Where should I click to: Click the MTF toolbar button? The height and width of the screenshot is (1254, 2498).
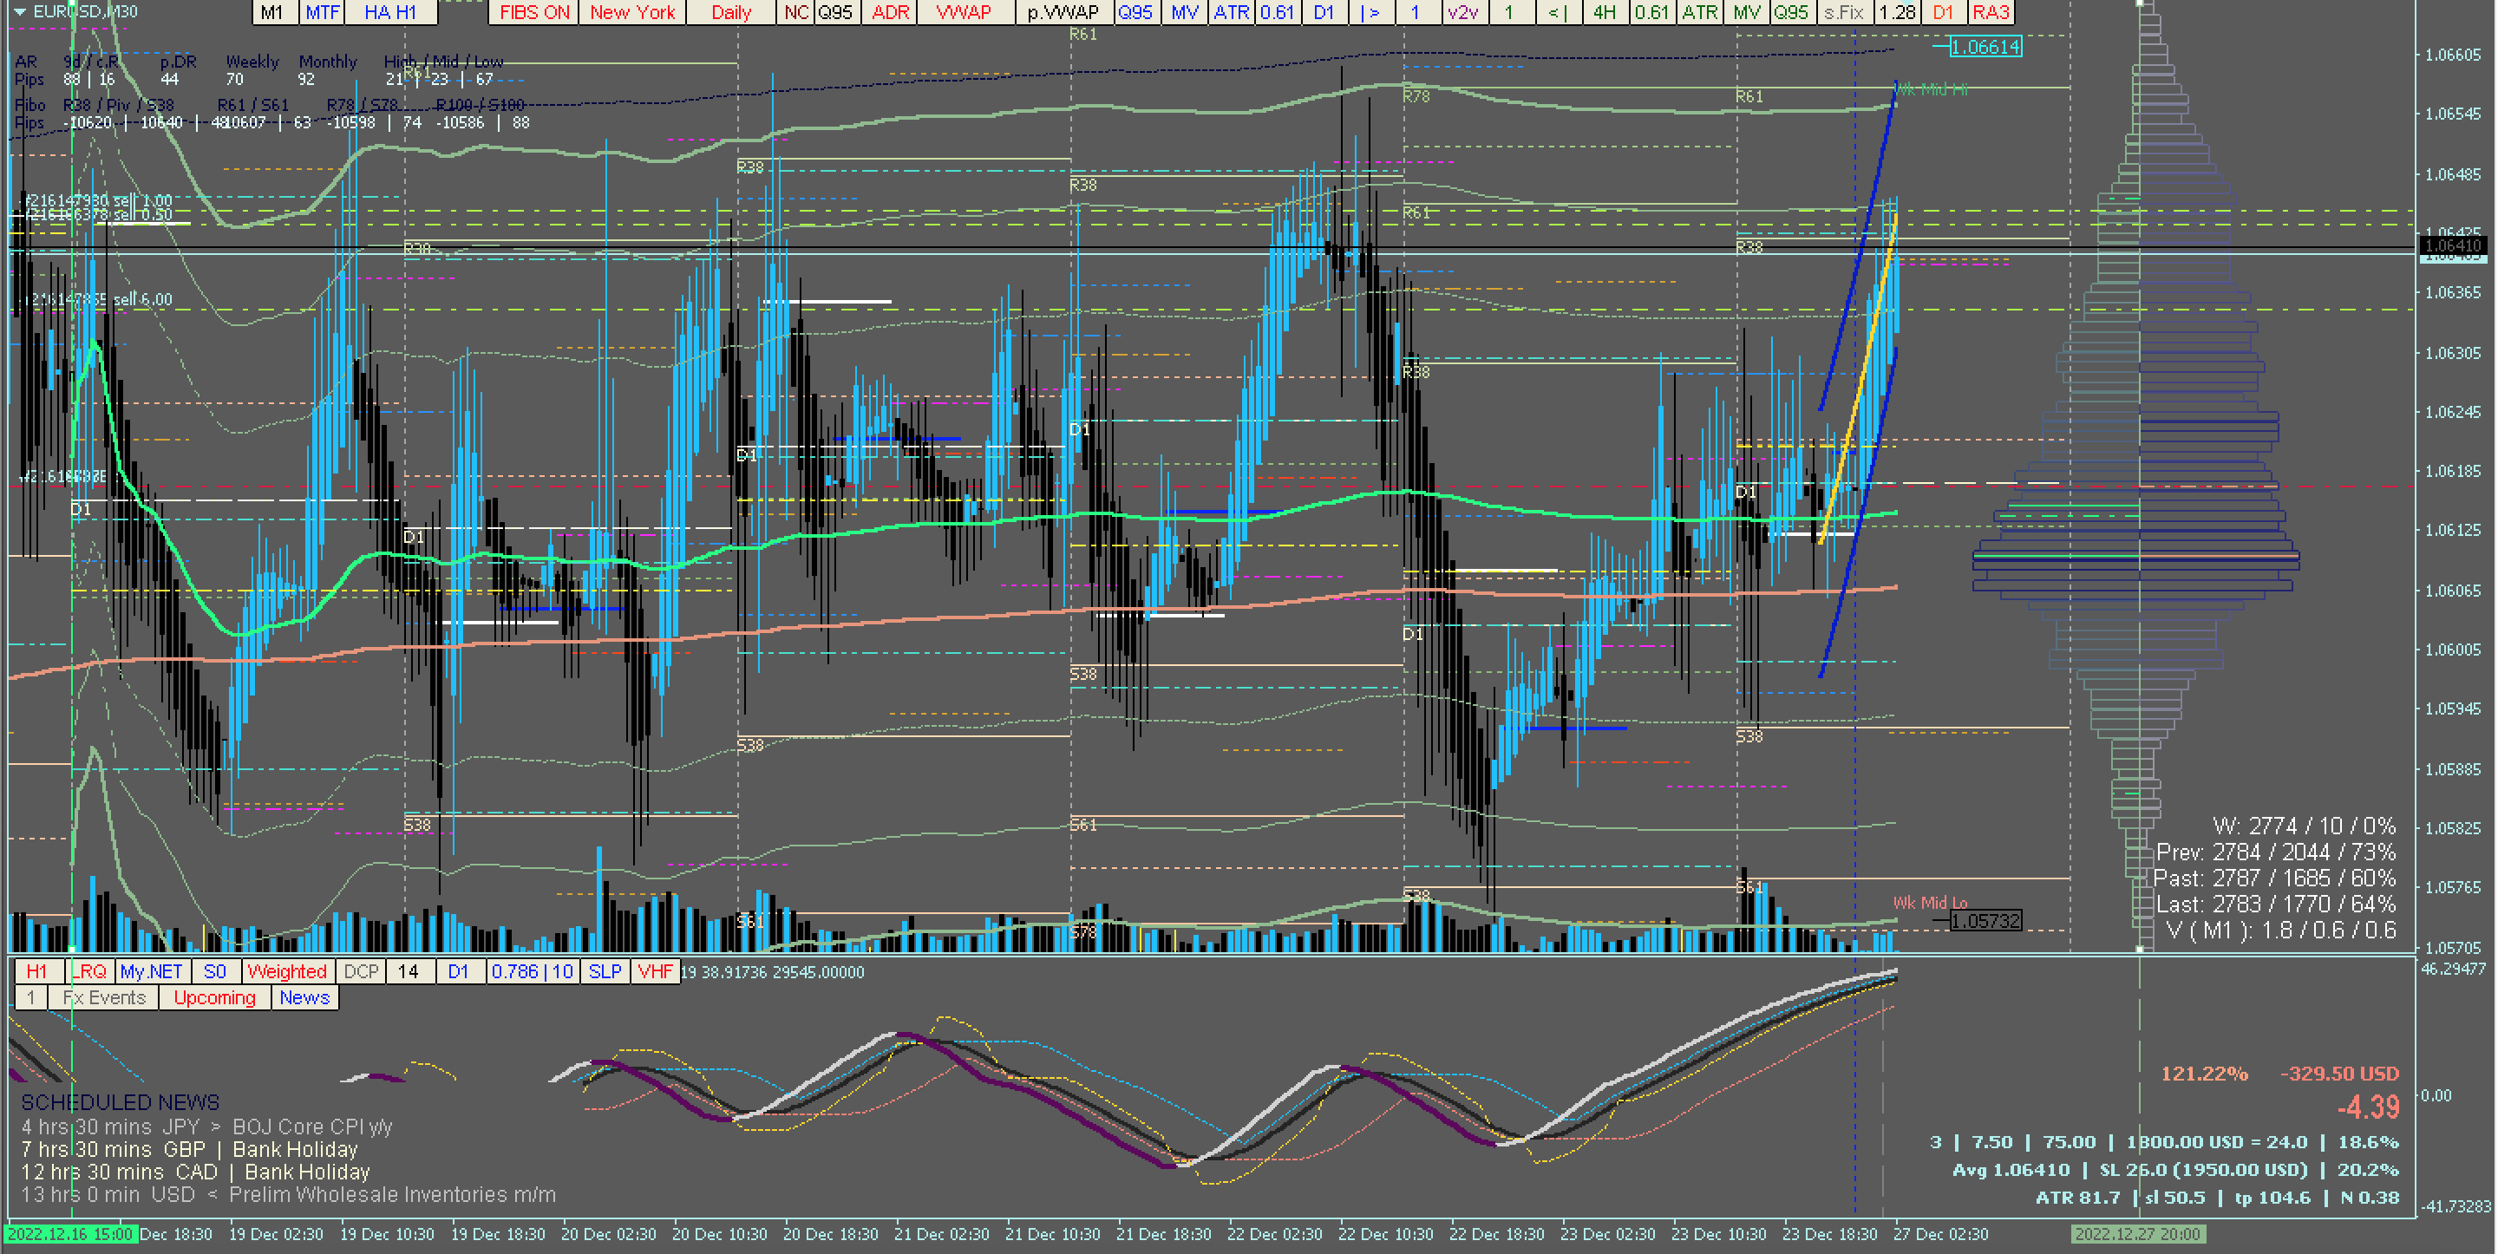322,13
